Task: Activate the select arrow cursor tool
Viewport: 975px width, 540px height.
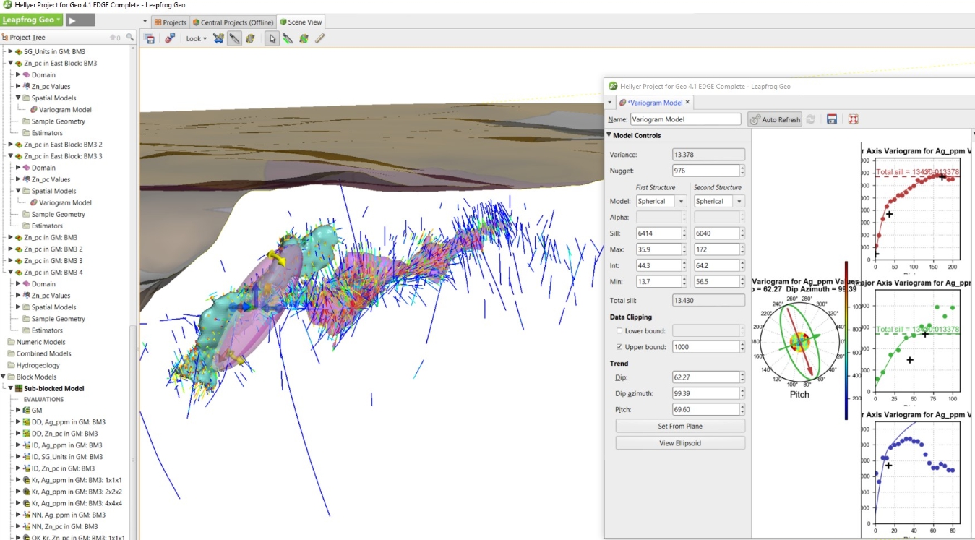Action: (x=272, y=39)
